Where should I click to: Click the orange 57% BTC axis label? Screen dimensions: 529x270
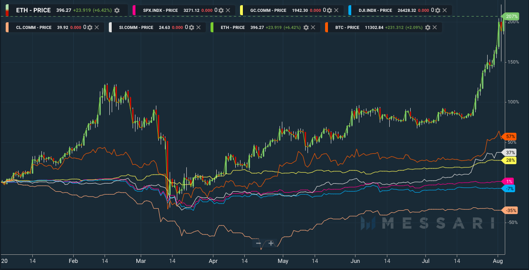[511, 136]
